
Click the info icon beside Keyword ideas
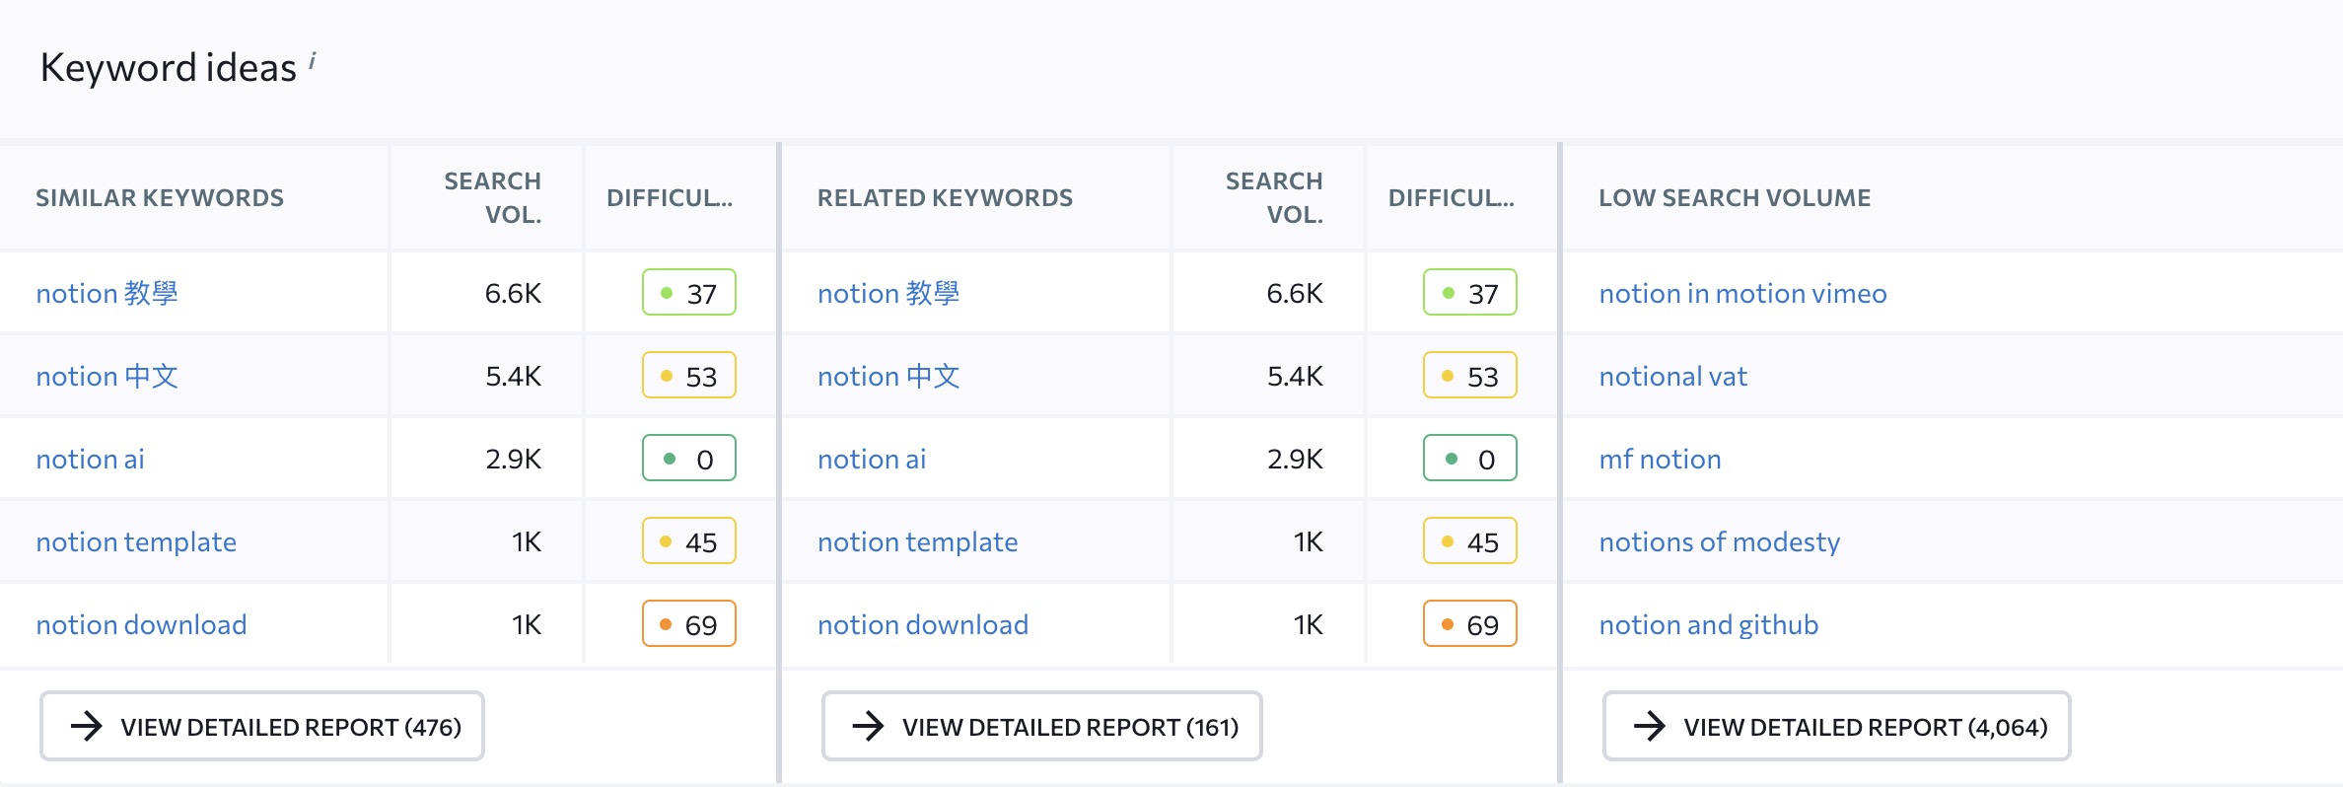coord(312,61)
